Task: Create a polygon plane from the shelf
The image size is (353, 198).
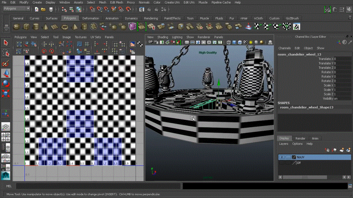Action: point(55,27)
